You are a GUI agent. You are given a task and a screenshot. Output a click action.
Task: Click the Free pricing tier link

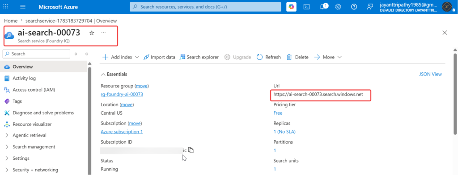[x=278, y=113]
